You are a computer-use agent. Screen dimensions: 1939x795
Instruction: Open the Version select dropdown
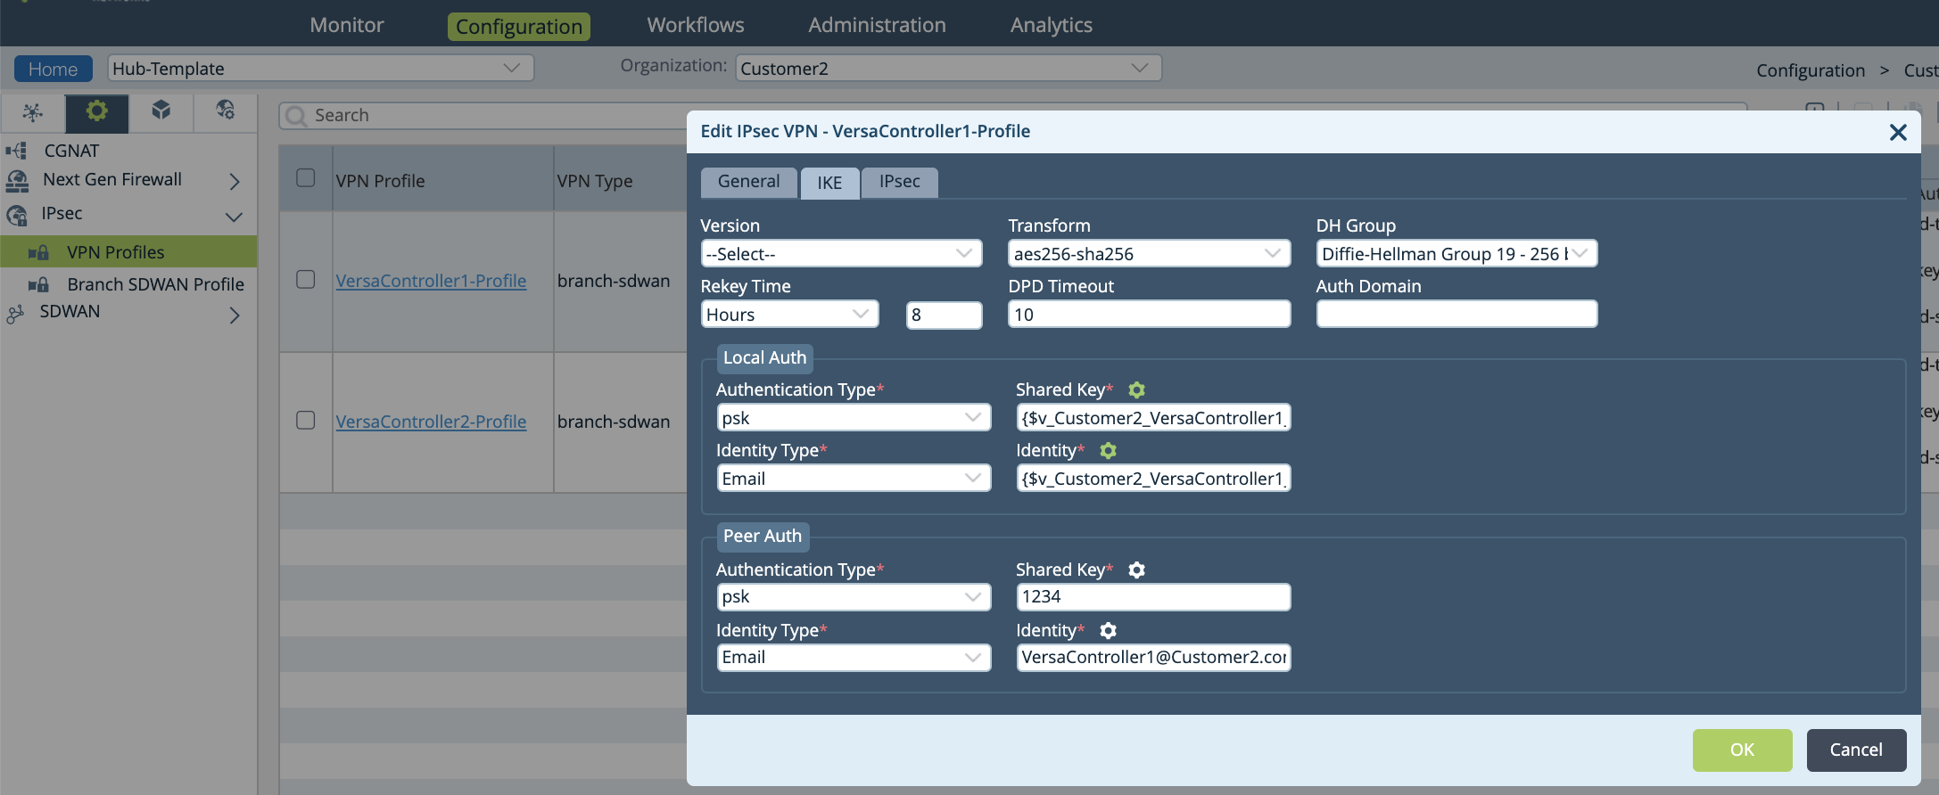click(841, 253)
